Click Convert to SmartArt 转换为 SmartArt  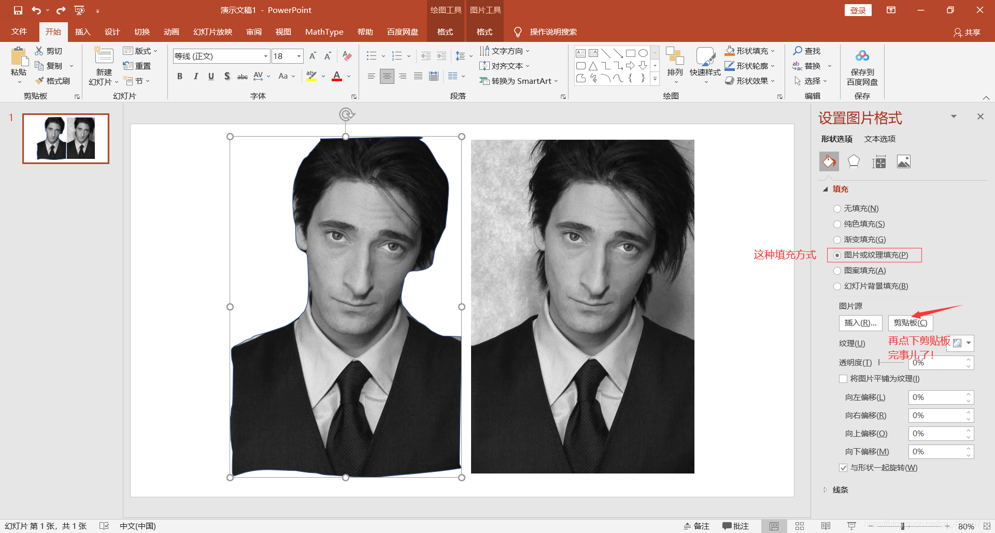tap(519, 81)
